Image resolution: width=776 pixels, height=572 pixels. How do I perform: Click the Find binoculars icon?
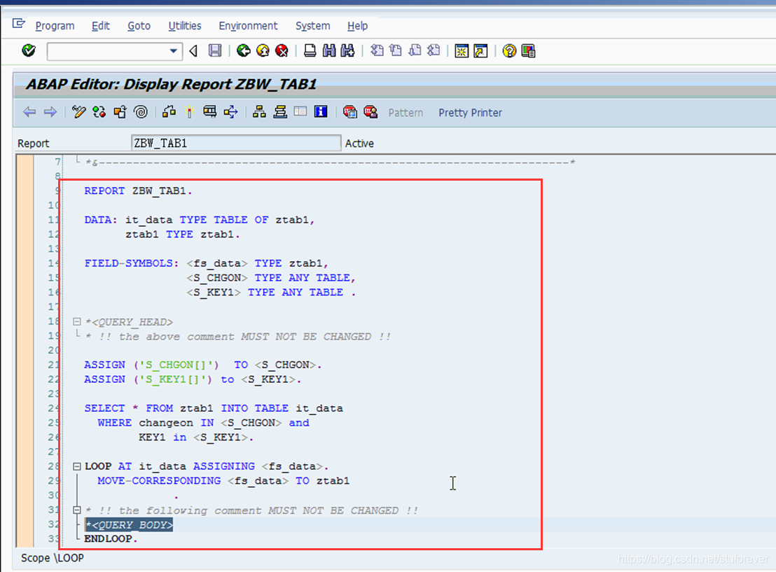click(x=329, y=50)
